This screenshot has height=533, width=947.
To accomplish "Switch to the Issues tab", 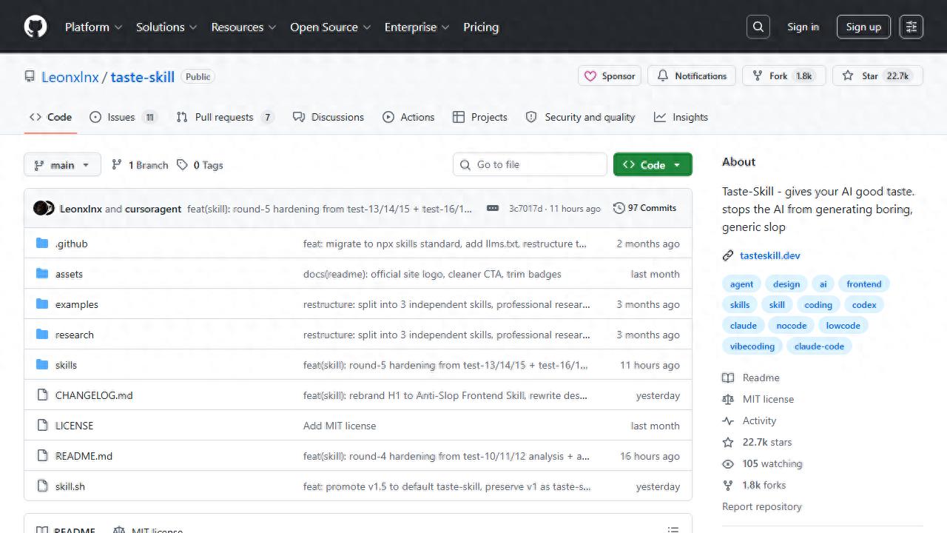I will coord(124,117).
